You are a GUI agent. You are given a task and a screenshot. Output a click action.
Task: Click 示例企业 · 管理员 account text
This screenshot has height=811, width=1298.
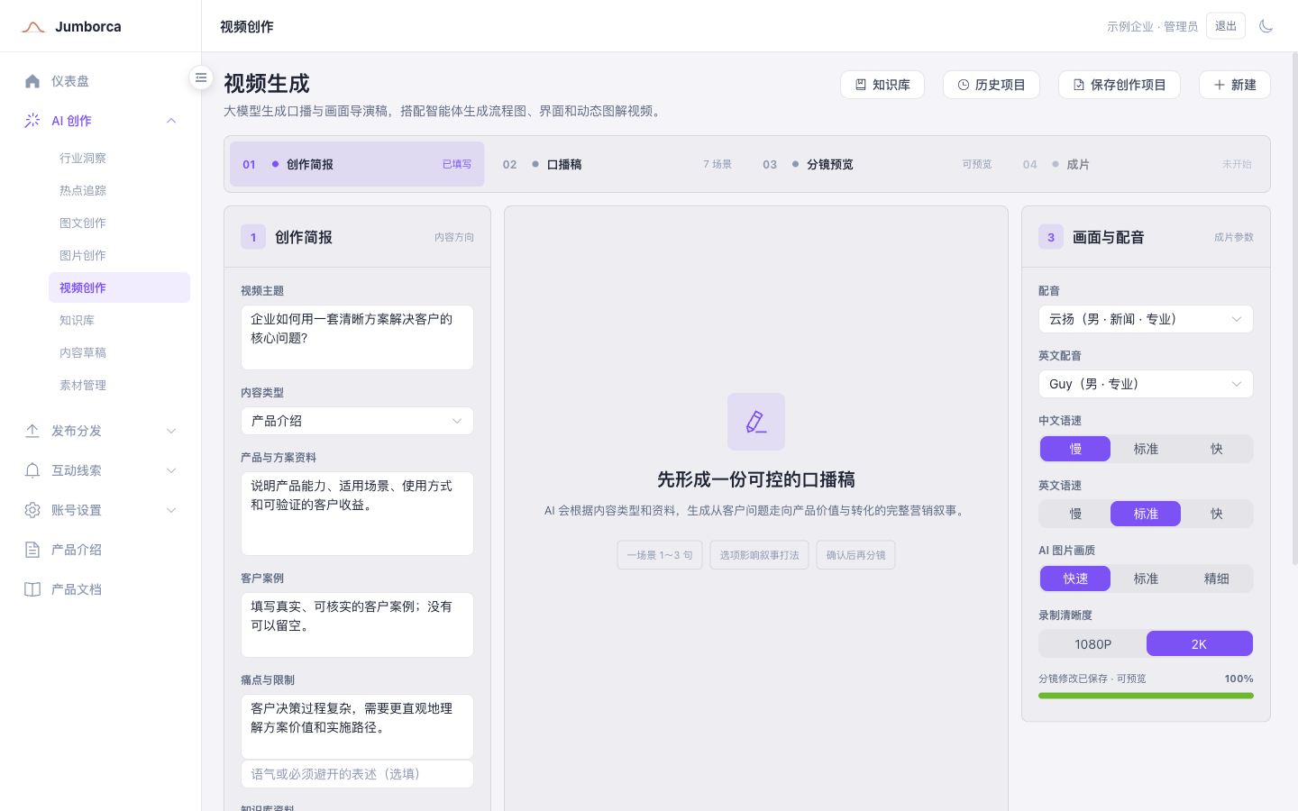pyautogui.click(x=1152, y=26)
